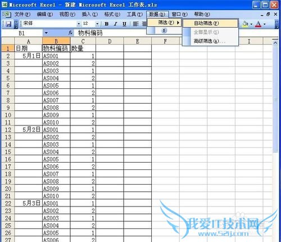This screenshot has width=281, height=242.
Task: Open the 工具(T) menu
Action: [135, 14]
